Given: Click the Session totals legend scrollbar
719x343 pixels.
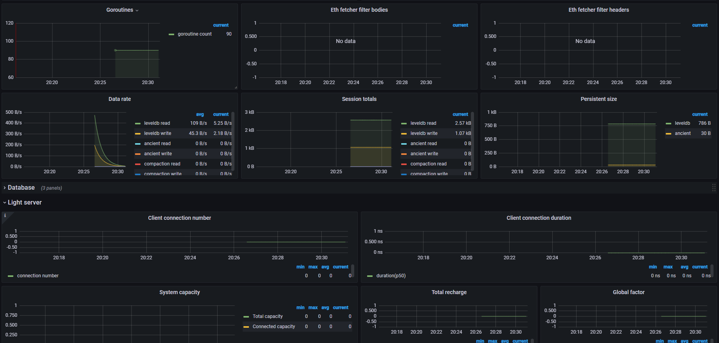Looking at the screenshot, I should (x=472, y=141).
